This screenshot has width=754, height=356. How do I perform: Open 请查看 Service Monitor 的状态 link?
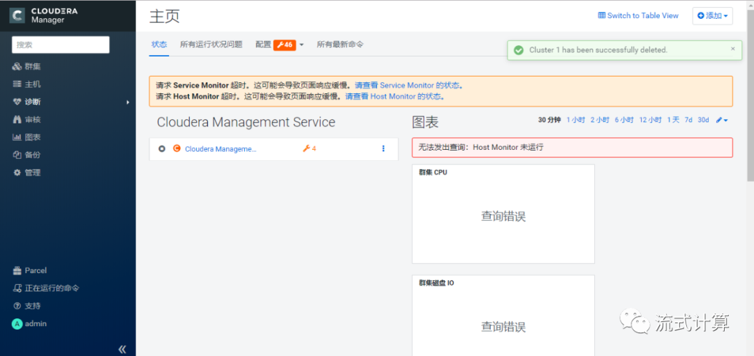(409, 86)
